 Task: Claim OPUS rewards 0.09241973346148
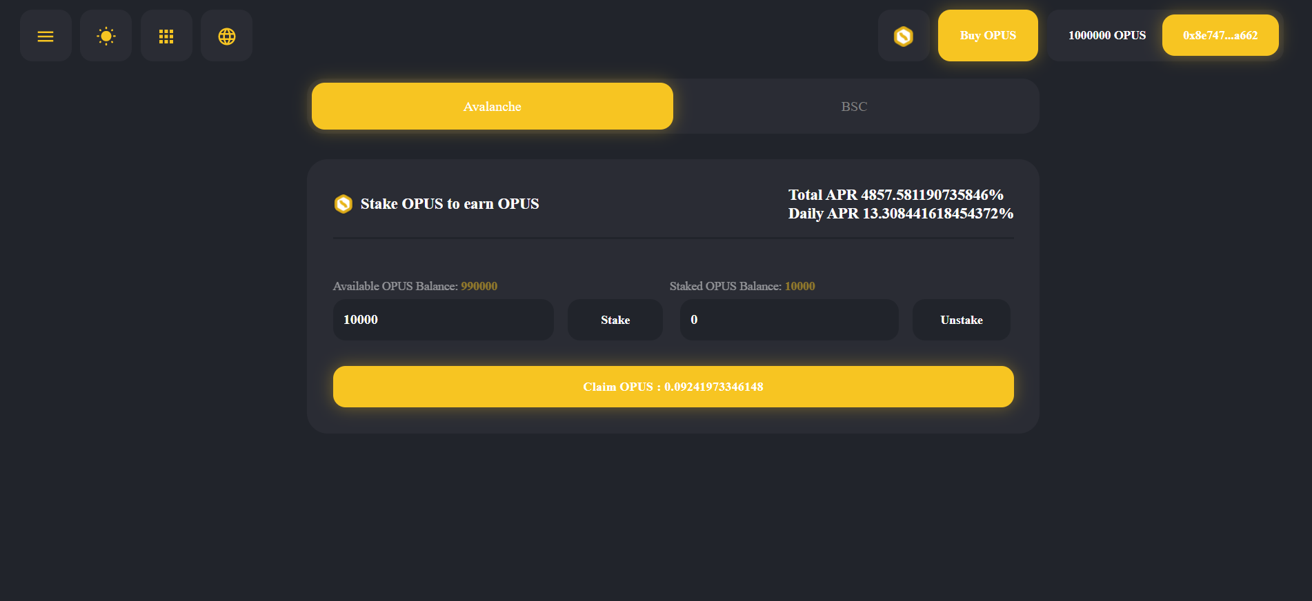click(673, 387)
